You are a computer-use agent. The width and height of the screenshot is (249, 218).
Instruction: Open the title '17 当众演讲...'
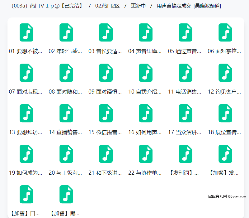185,132
